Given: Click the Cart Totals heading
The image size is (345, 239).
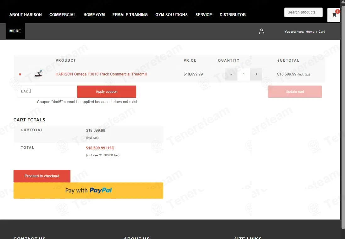Looking at the screenshot, I should point(29,120).
